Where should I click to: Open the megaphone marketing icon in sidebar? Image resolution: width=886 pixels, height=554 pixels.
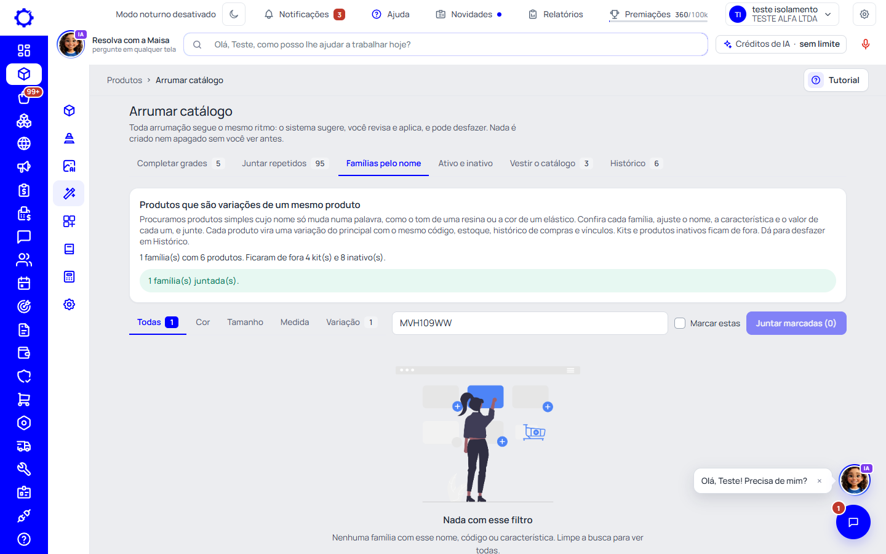tap(24, 167)
